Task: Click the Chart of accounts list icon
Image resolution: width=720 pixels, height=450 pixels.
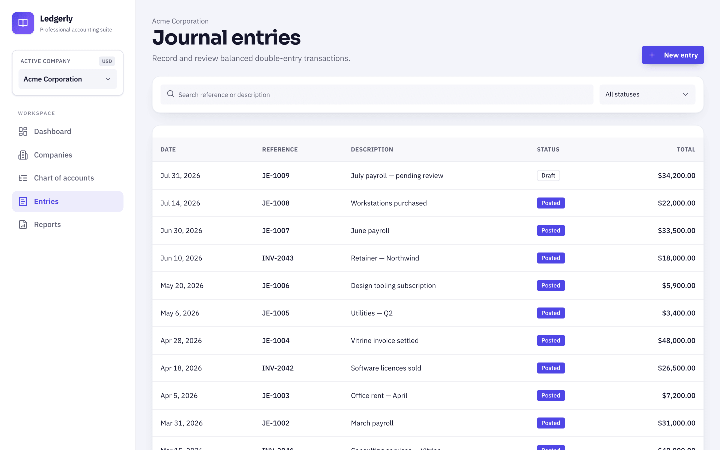Action: point(23,178)
